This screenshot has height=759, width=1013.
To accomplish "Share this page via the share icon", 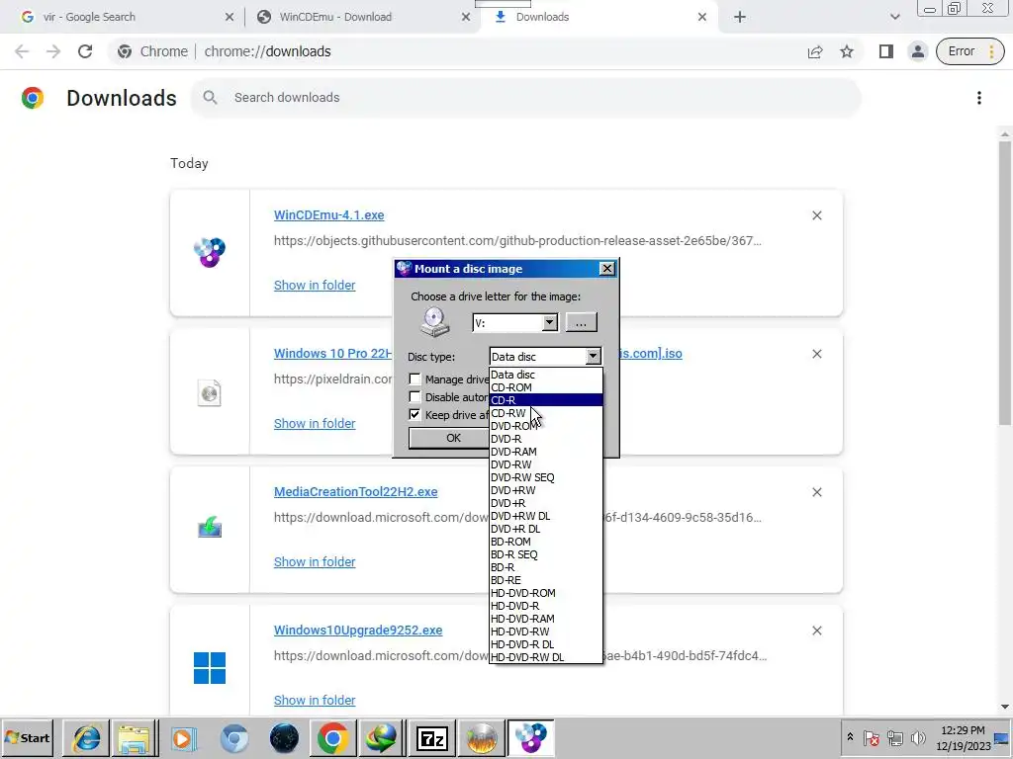I will pyautogui.click(x=815, y=51).
